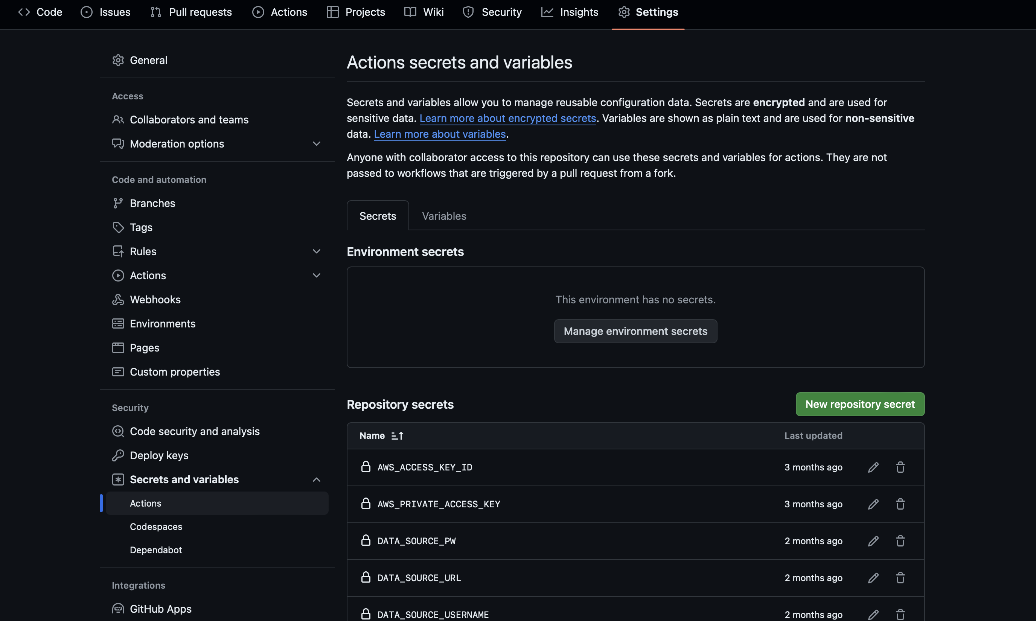Click the General gear icon in sidebar

(118, 60)
